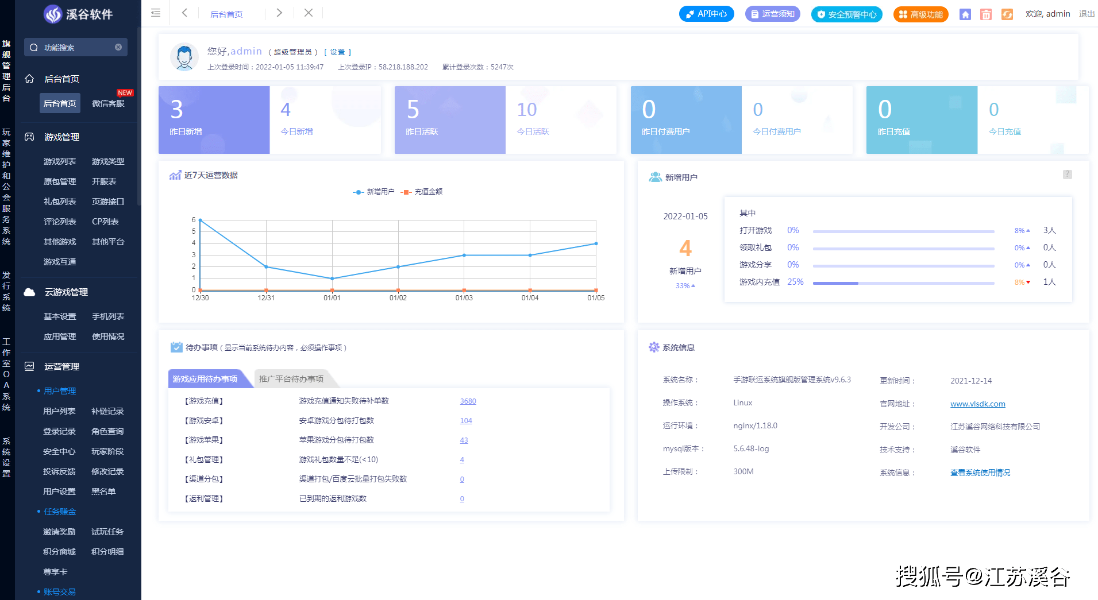Click the 游戏内充值 progress bar
Image resolution: width=1098 pixels, height=600 pixels.
(x=903, y=283)
